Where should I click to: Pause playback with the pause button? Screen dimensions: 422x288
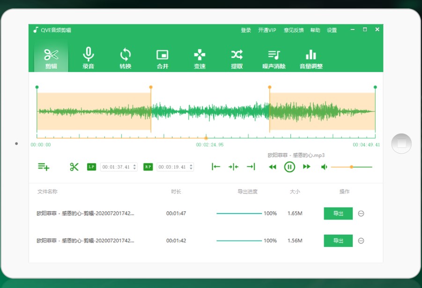pyautogui.click(x=289, y=167)
